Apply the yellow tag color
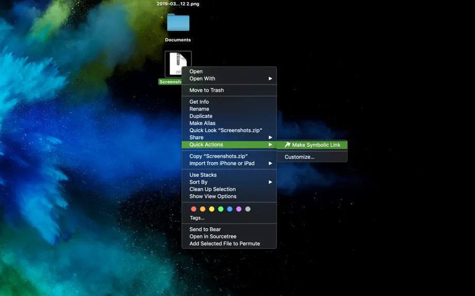Viewport: 475px width, 296px height. coord(212,209)
